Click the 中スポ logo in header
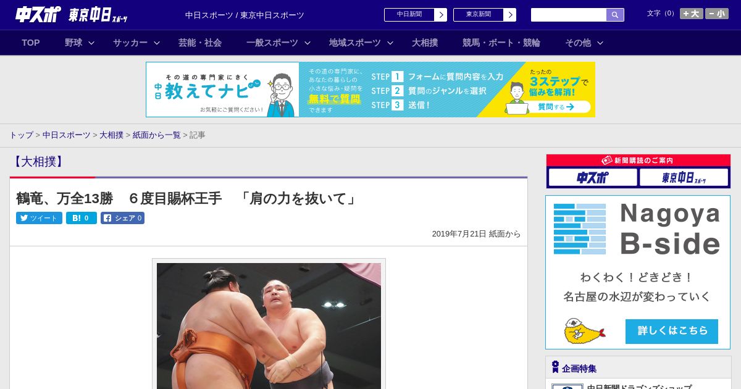 click(38, 14)
